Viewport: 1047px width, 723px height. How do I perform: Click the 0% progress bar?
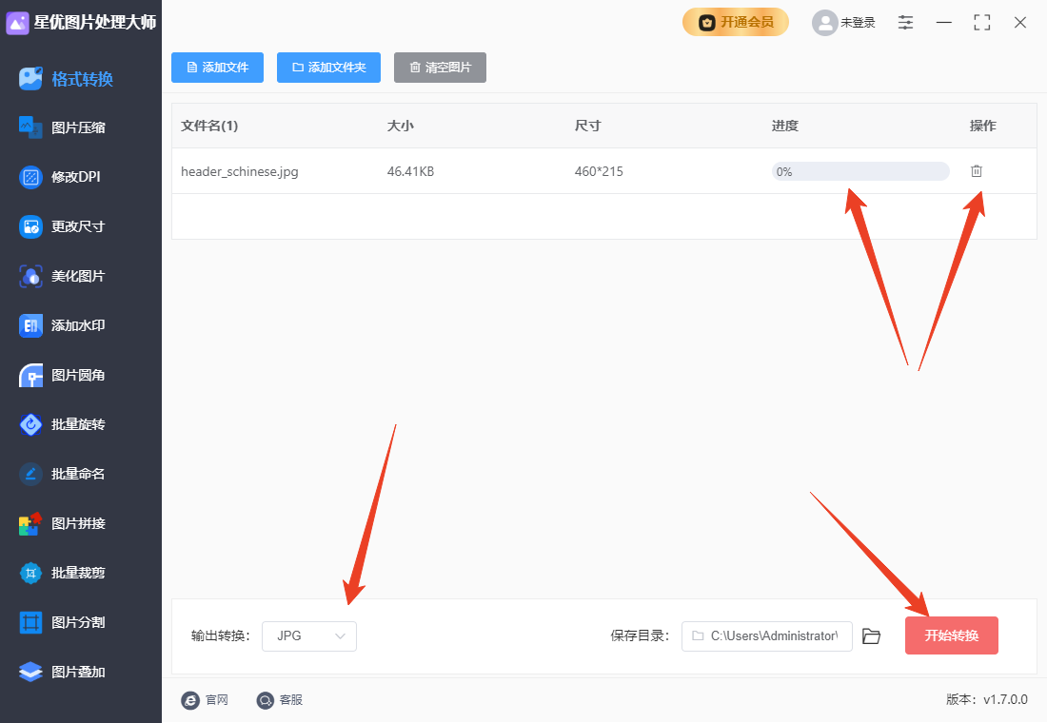tap(859, 171)
